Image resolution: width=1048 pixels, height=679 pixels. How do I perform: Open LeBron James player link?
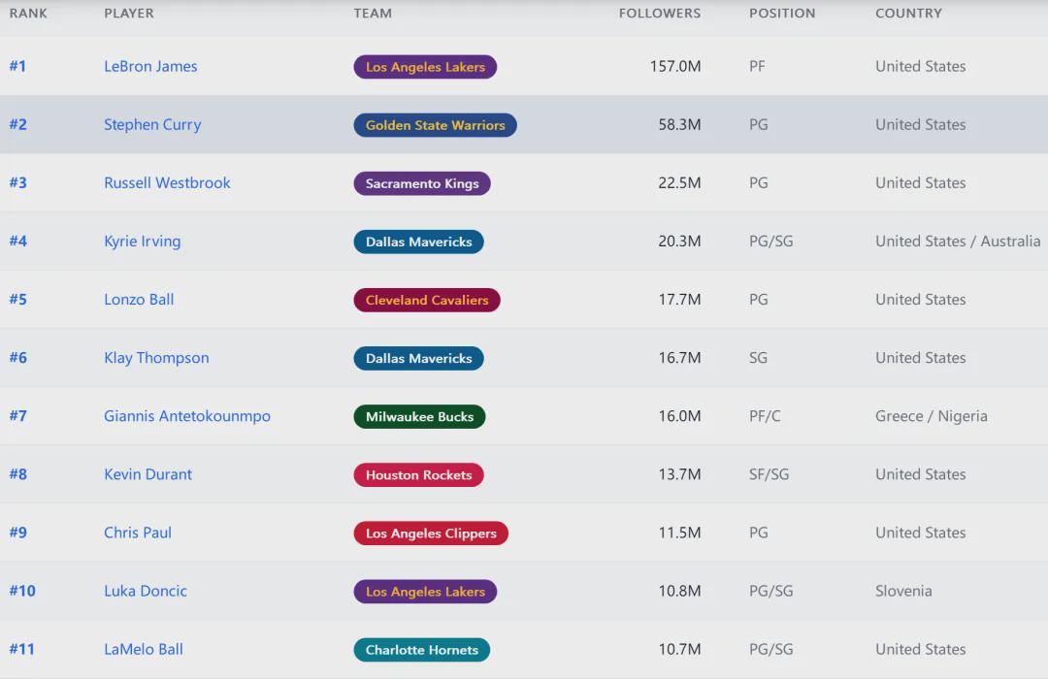pyautogui.click(x=150, y=66)
